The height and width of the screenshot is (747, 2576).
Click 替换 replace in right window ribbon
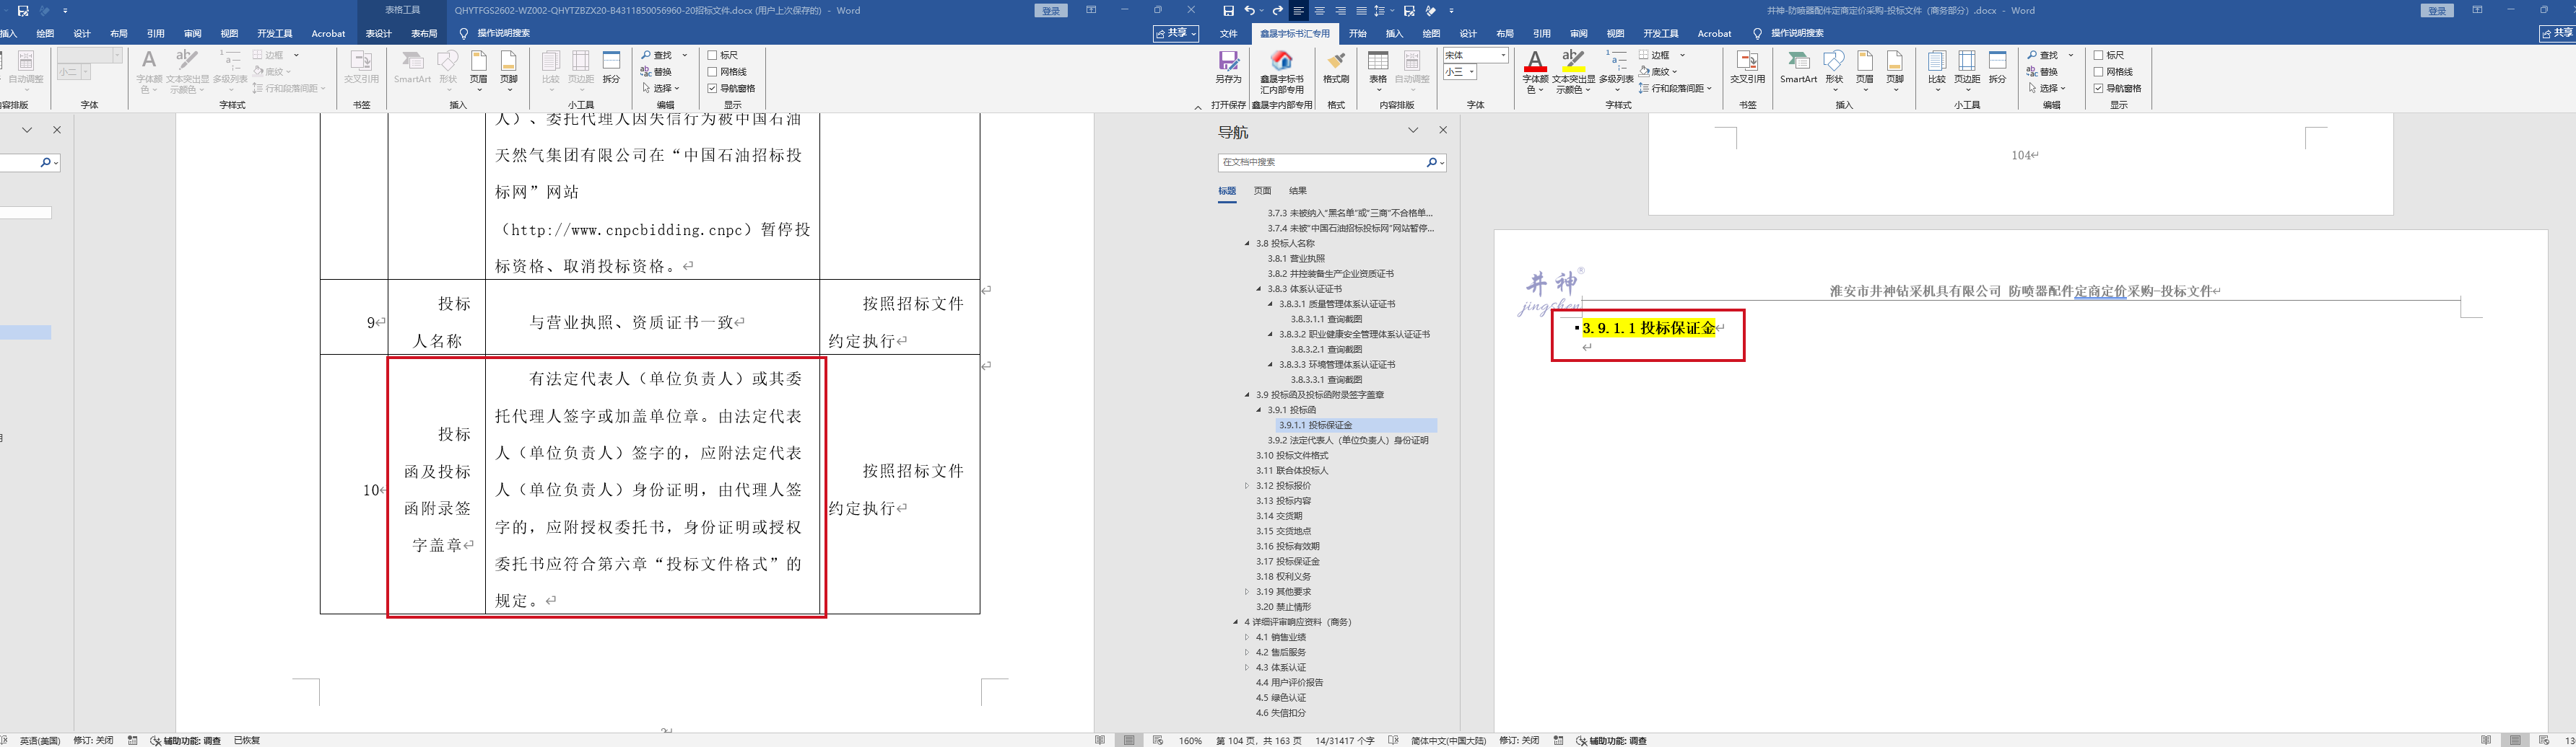2042,72
